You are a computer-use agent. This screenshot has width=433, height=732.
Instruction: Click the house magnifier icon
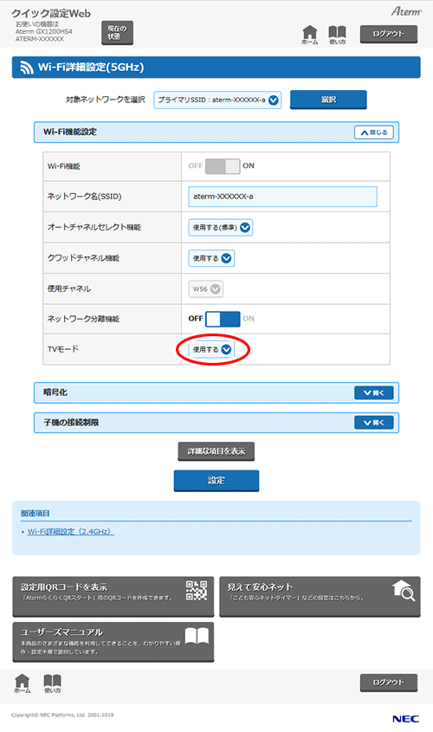(x=404, y=591)
